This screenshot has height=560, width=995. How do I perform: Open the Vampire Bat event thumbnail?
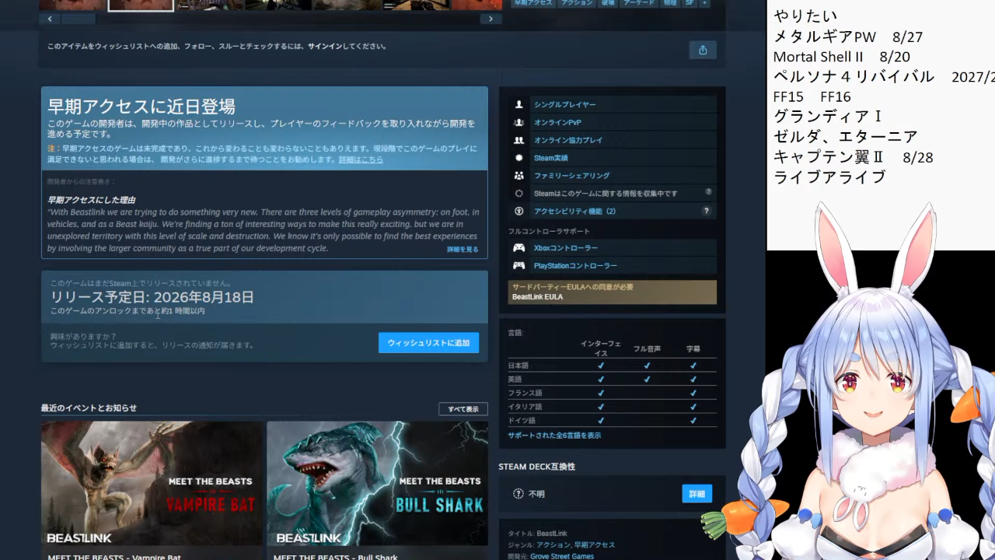tap(152, 484)
